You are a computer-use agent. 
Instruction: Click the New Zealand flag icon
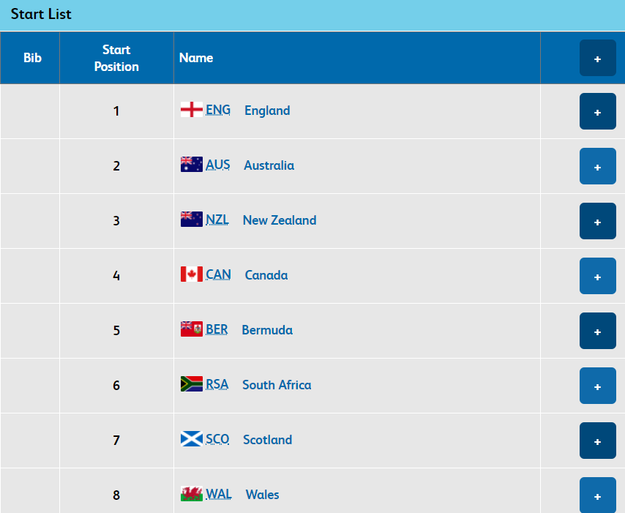click(x=191, y=220)
